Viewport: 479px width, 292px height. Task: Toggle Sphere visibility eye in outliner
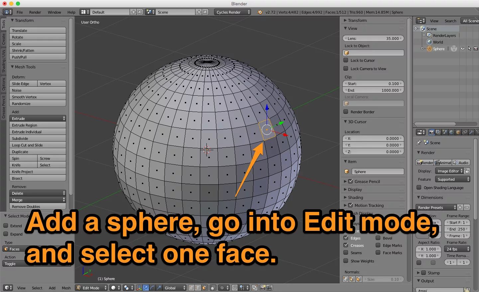pos(462,49)
